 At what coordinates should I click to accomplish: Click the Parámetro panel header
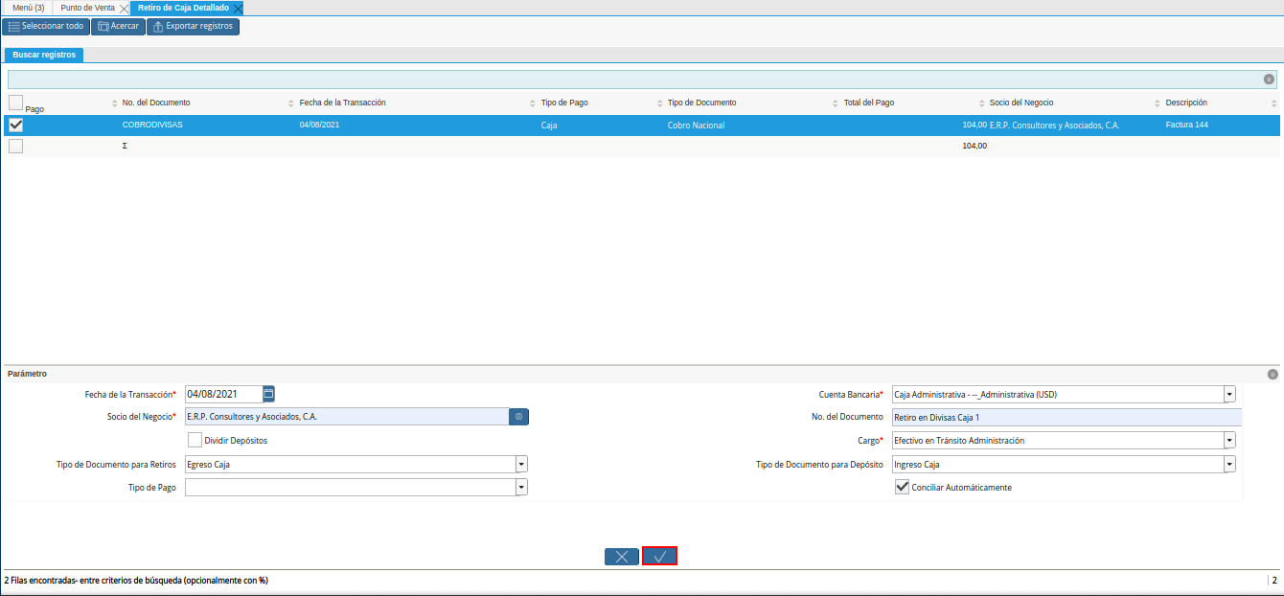click(27, 374)
